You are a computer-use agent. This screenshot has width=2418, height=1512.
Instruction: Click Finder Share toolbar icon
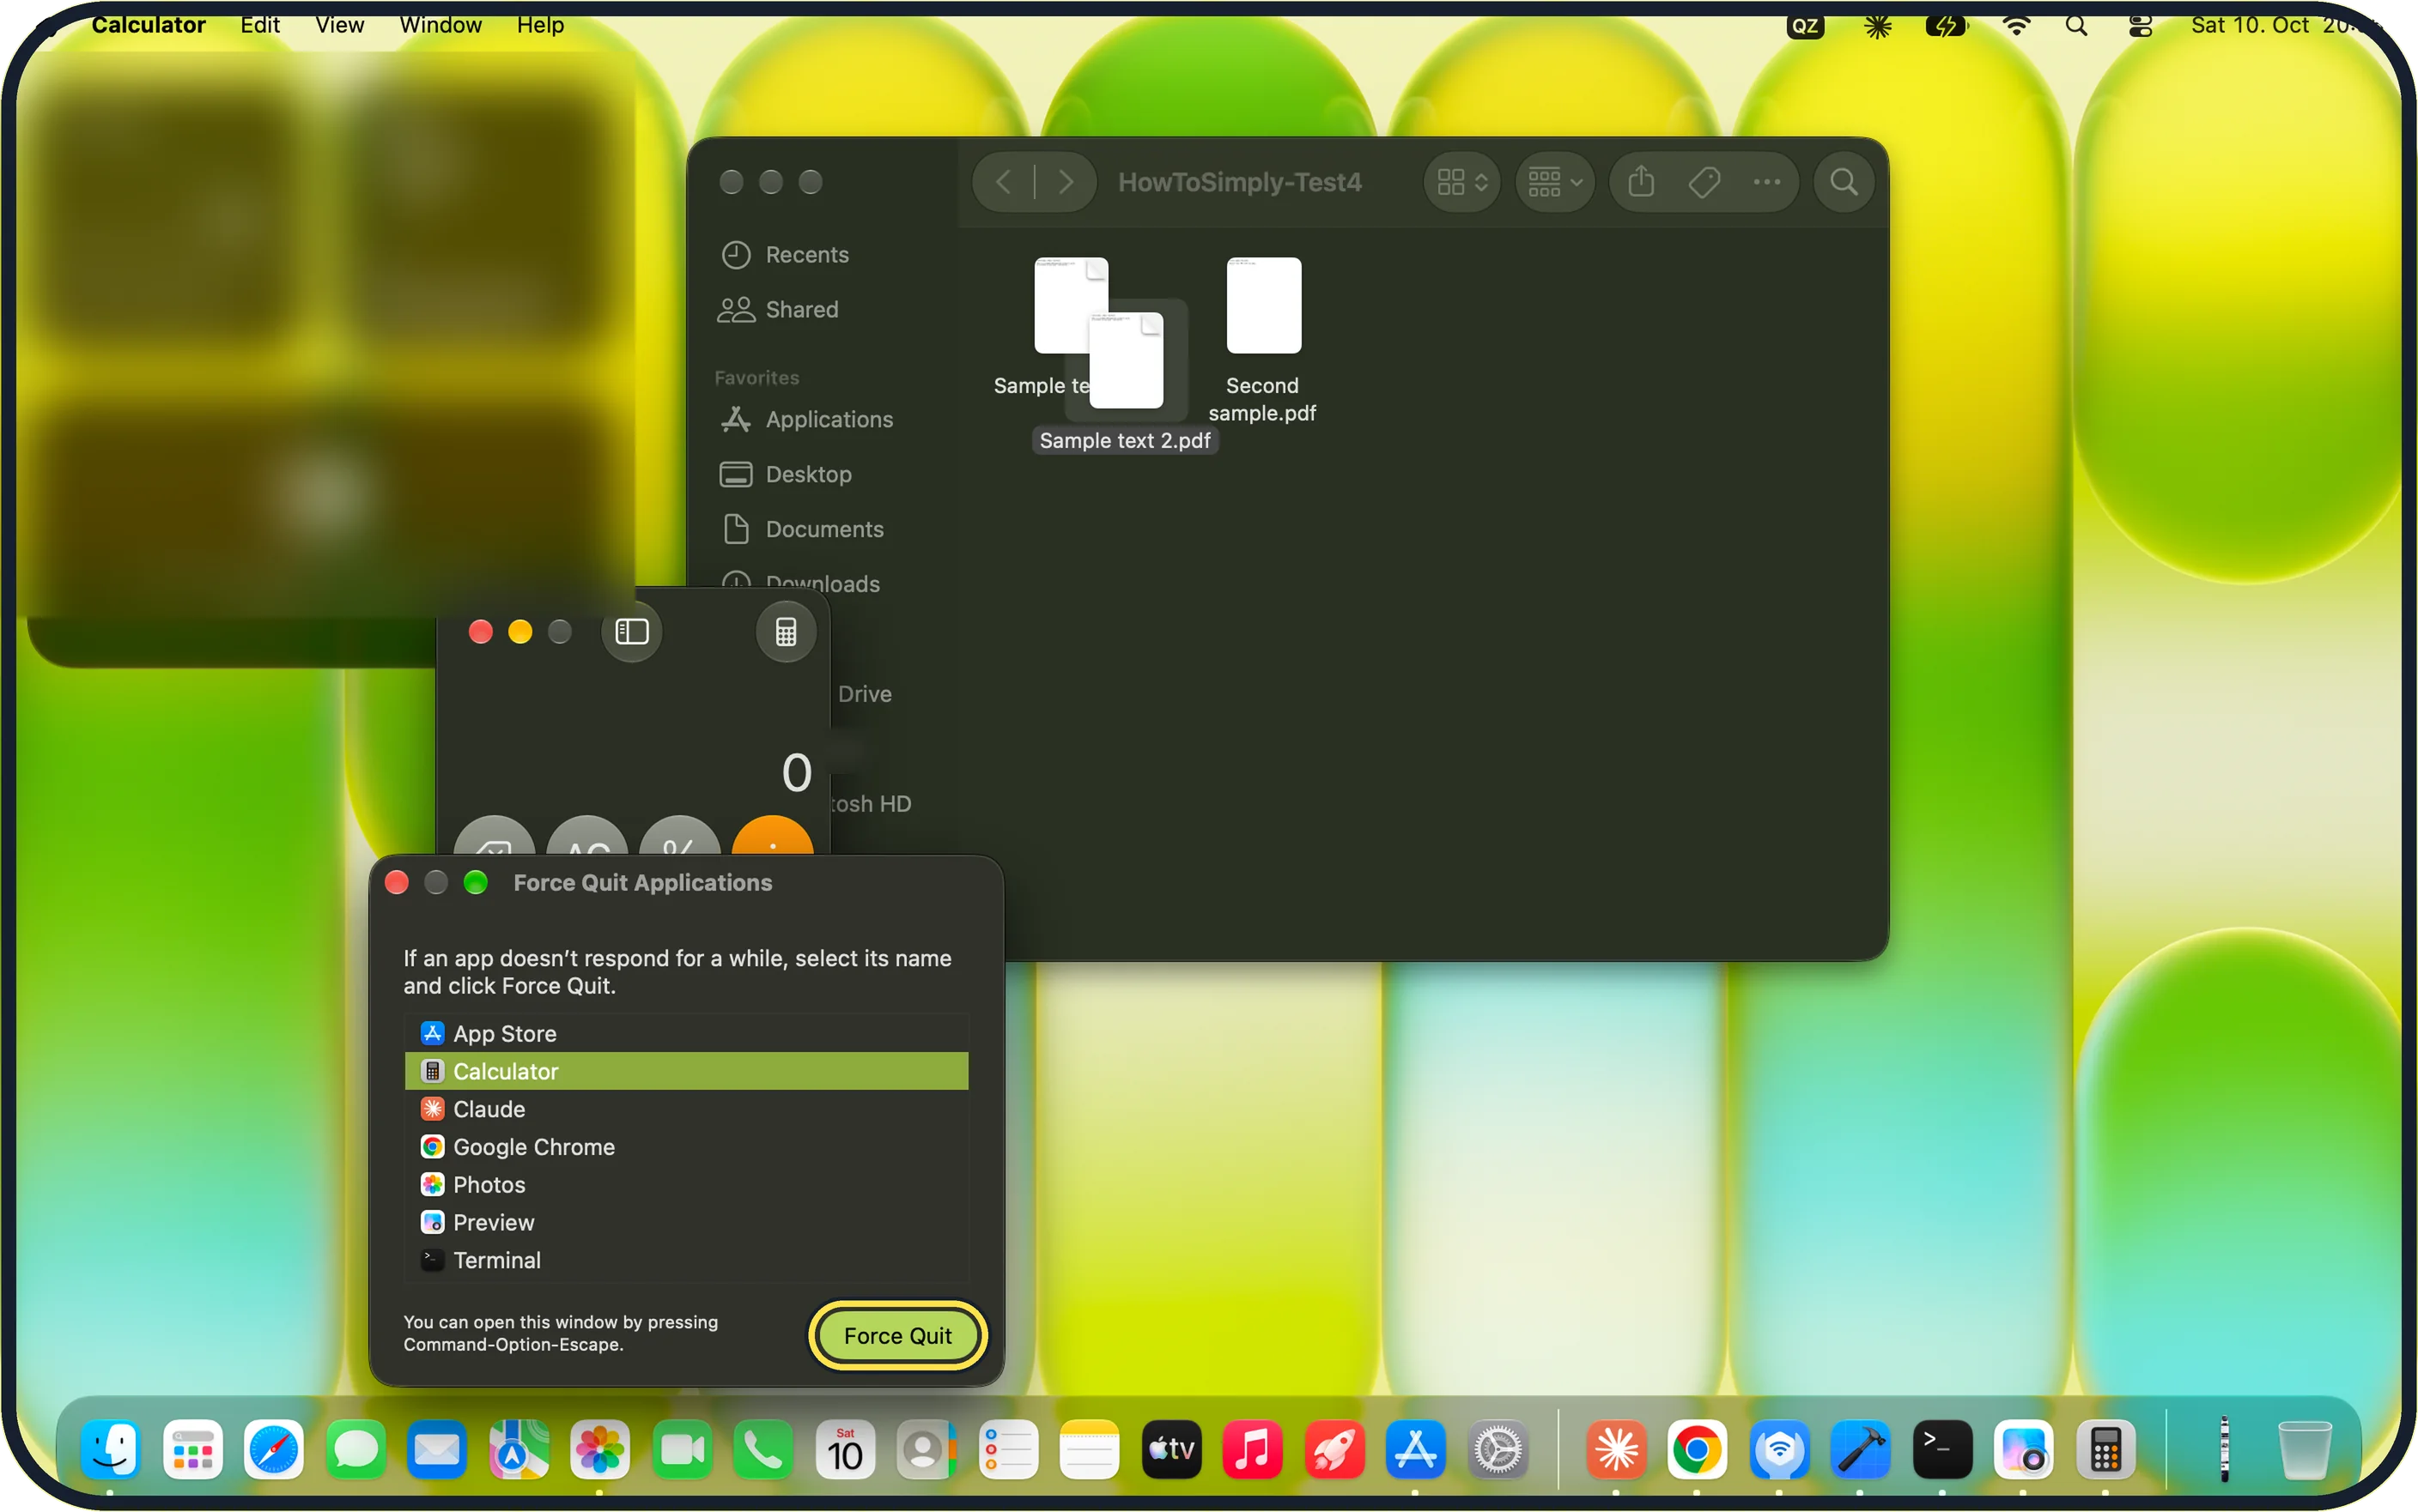[1641, 182]
